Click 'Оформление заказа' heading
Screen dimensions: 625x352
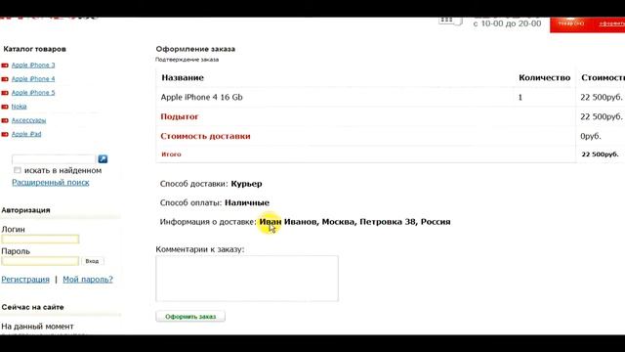point(195,49)
